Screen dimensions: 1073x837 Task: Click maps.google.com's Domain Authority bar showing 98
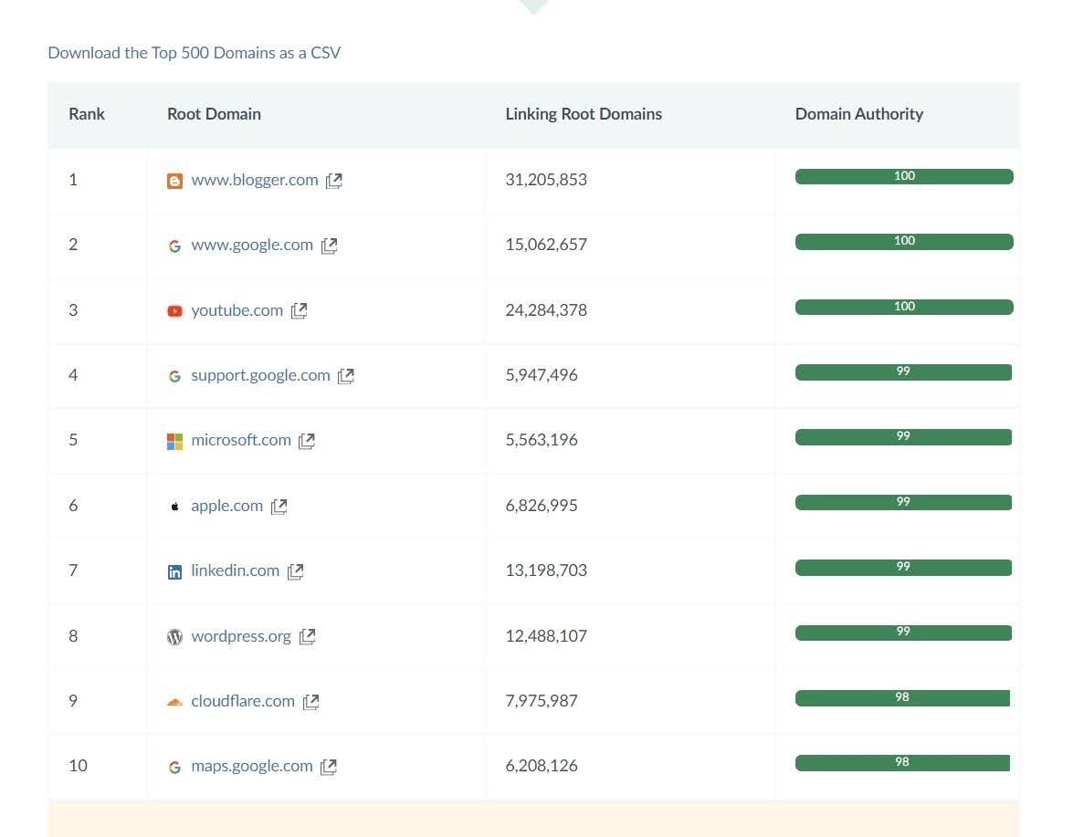tap(902, 762)
